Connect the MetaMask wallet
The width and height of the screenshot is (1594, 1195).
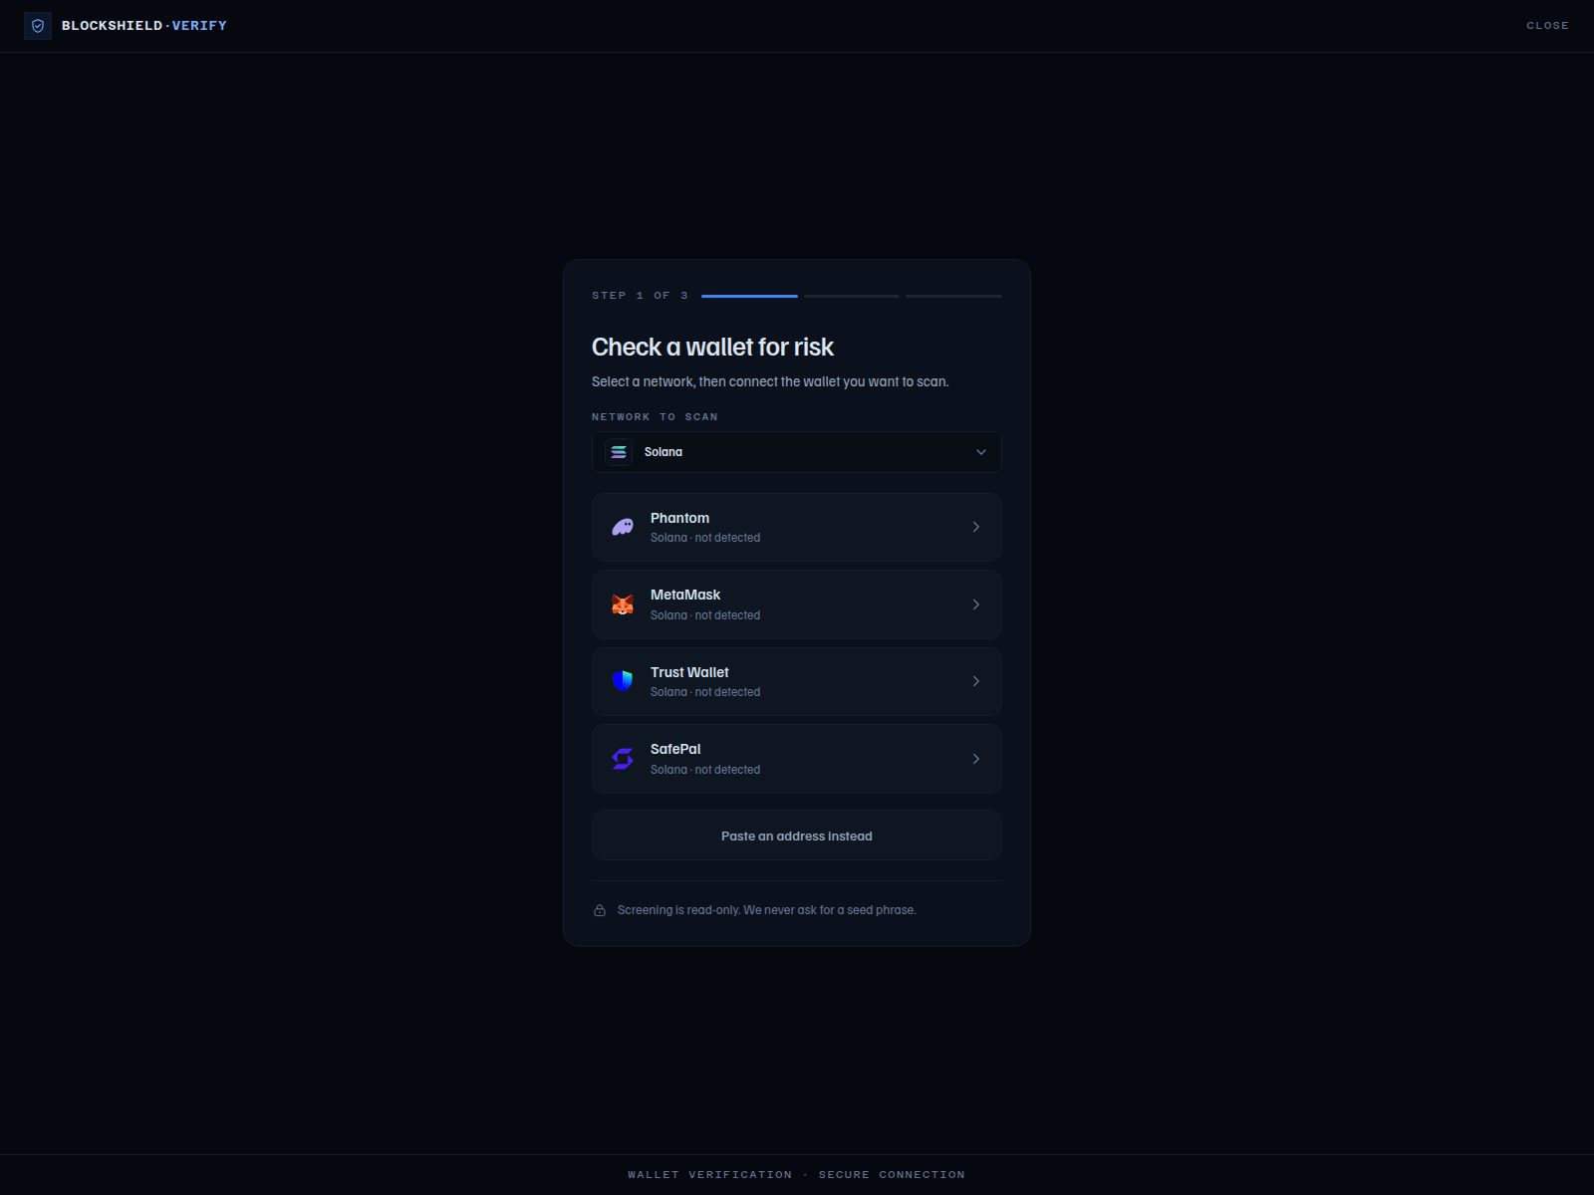click(x=797, y=604)
